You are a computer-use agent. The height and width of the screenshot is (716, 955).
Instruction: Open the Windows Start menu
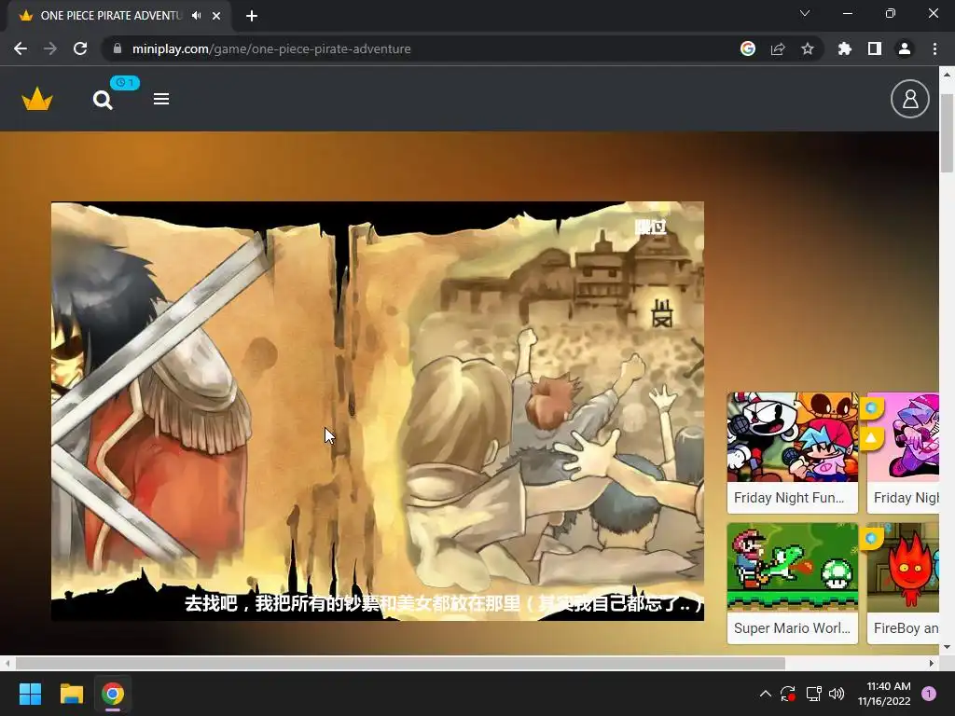pos(30,694)
